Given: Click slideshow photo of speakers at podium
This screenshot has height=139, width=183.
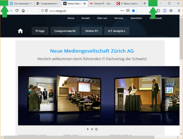Looking at the screenshot, I should click(x=138, y=94).
